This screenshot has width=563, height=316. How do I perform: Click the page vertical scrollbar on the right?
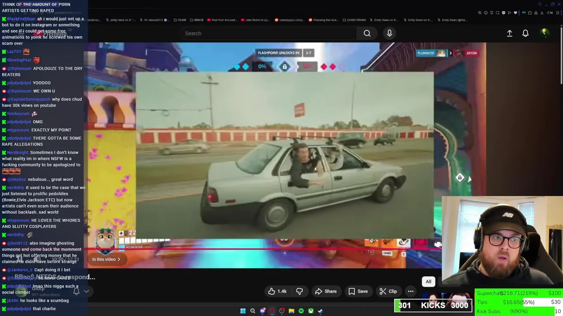click(x=561, y=55)
